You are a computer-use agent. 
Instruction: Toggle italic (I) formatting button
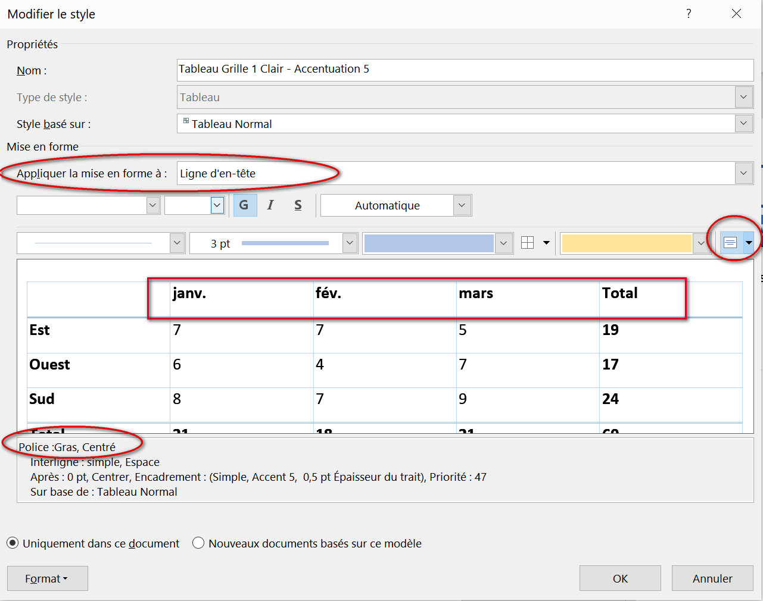[270, 205]
